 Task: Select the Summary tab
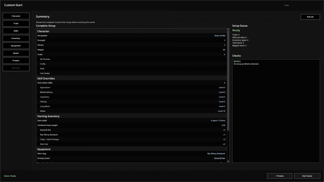point(16,68)
